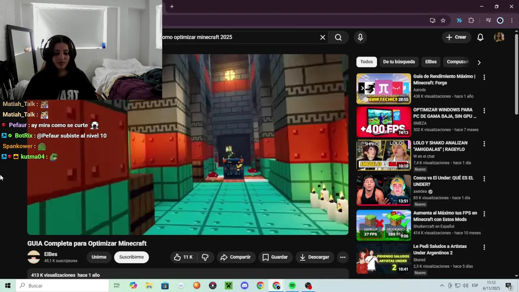The width and height of the screenshot is (519, 292).
Task: Click the Guardar save button
Action: point(275,257)
